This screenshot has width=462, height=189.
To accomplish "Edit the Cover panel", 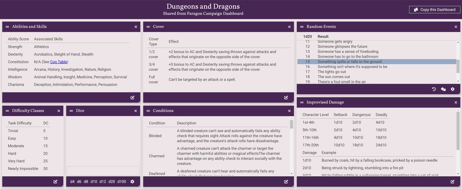I will tap(286, 97).
